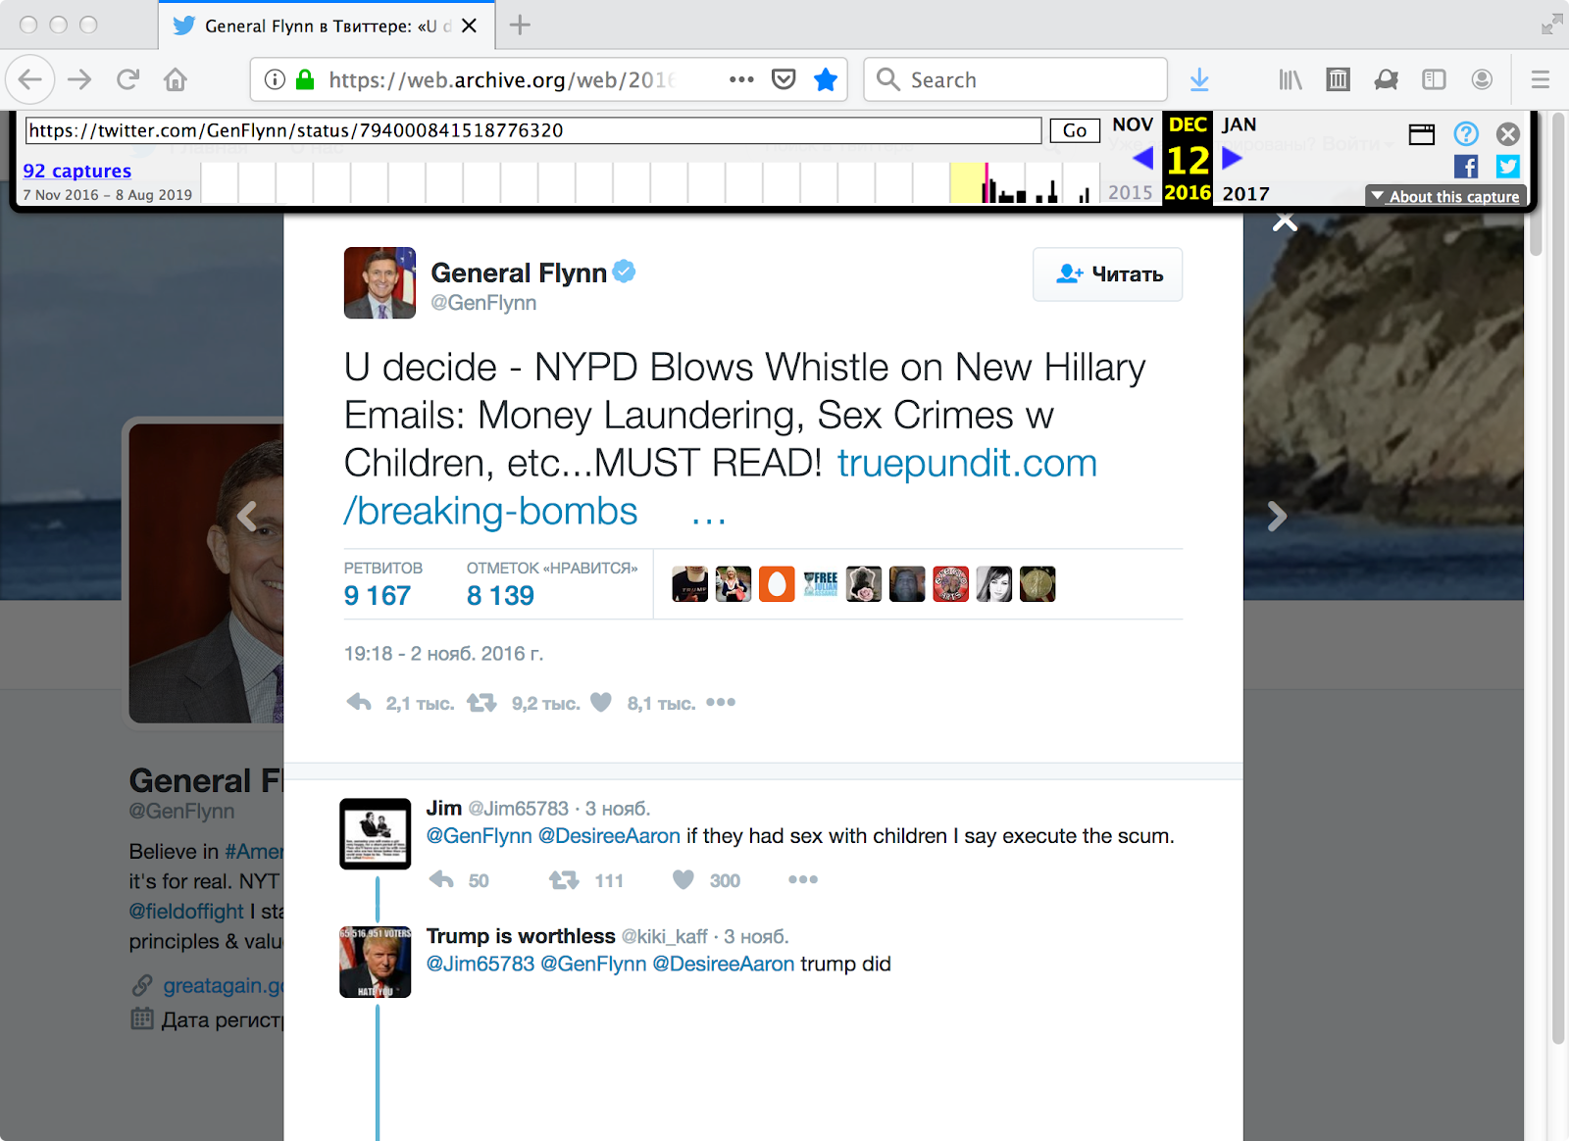Image resolution: width=1569 pixels, height=1141 pixels.
Task: Click the Читать follow button
Action: coord(1107,274)
